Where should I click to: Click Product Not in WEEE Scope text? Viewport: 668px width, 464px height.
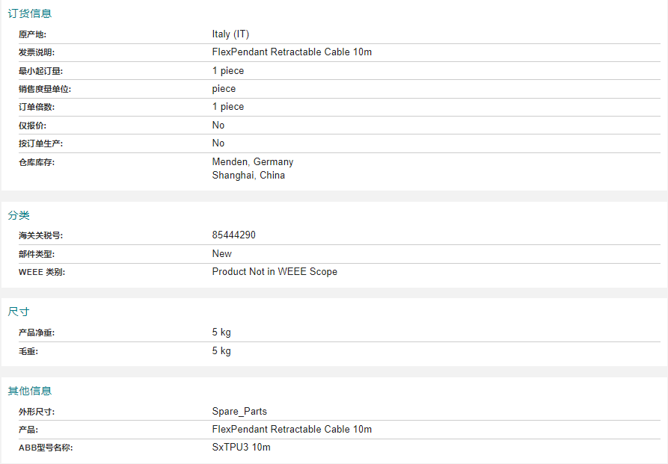(x=275, y=271)
